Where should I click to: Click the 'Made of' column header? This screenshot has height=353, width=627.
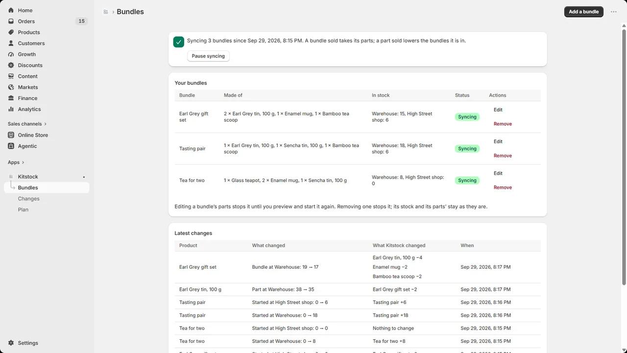point(233,95)
